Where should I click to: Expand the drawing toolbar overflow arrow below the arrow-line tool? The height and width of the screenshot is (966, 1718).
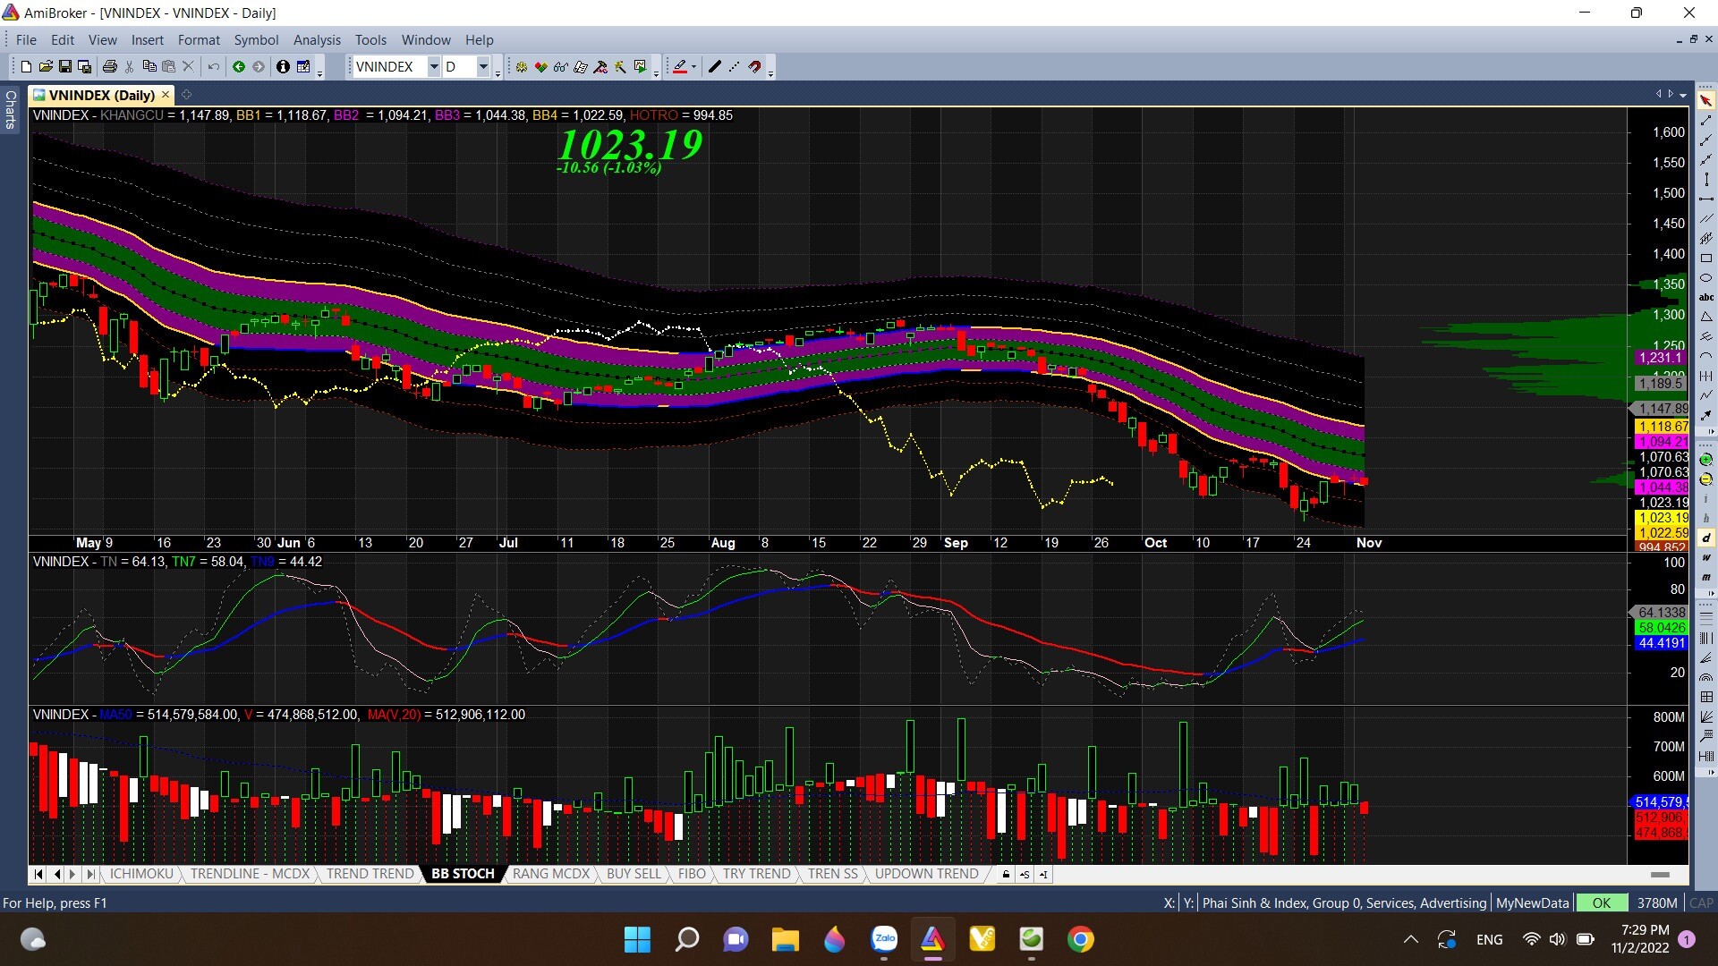(1712, 432)
